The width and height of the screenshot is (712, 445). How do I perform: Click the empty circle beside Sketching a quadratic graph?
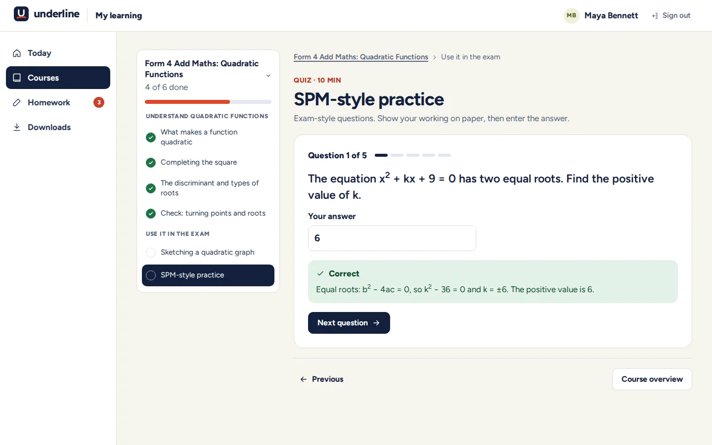tap(151, 253)
